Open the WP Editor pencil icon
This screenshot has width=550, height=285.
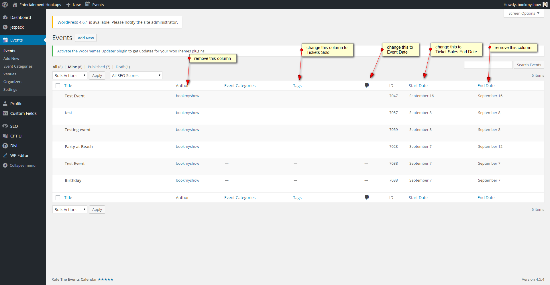click(5, 156)
